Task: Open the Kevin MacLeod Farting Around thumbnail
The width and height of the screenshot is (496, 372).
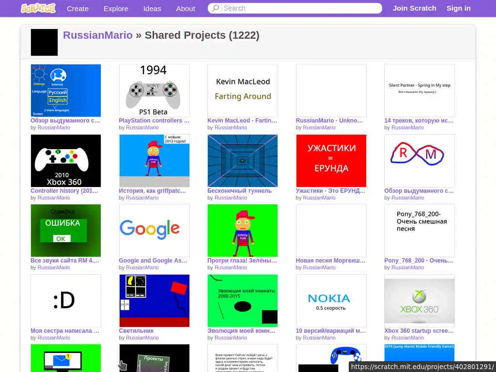Action: click(x=243, y=91)
